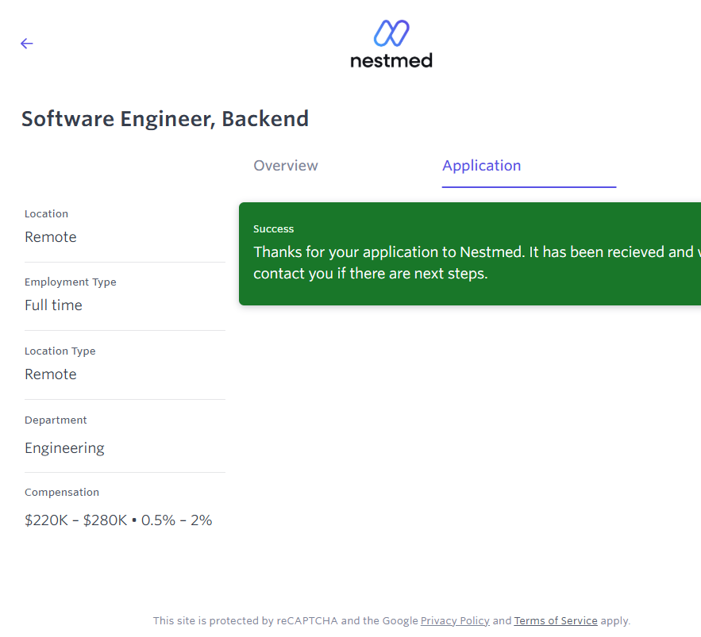Click the Remote value under Location
Screen dimensions: 701x637
(x=51, y=237)
